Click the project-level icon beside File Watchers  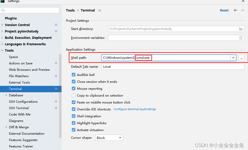coord(56,76)
